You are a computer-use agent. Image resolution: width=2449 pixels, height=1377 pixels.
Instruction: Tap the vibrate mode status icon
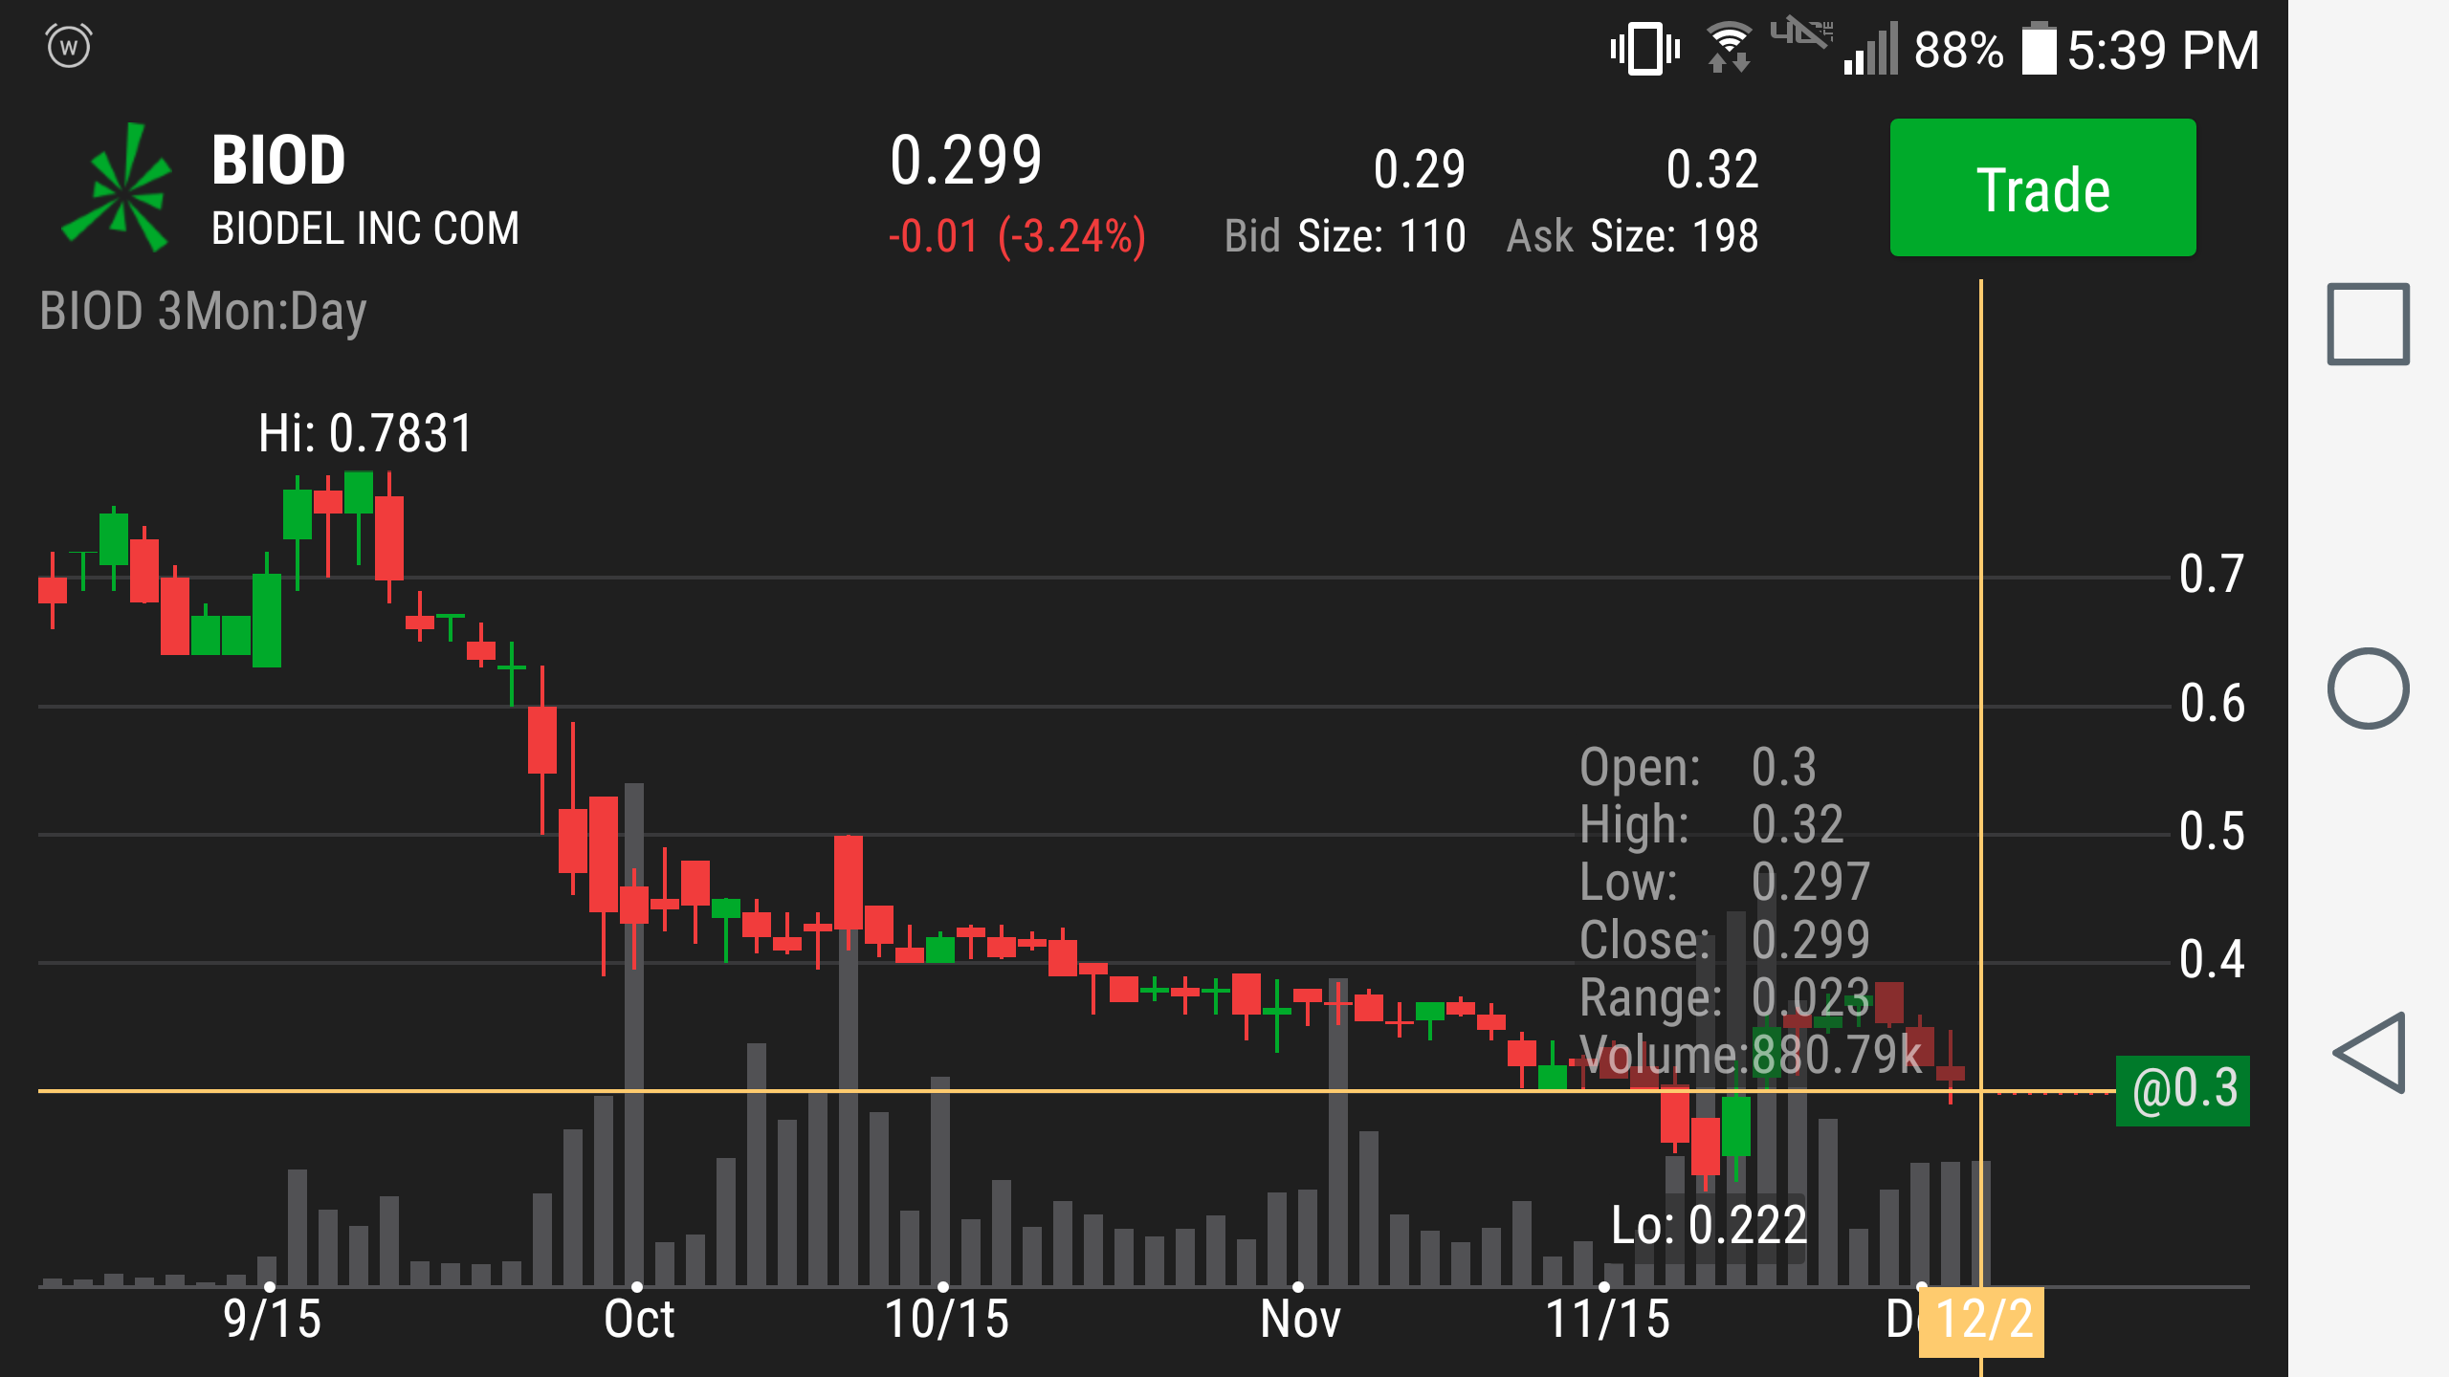pyautogui.click(x=1644, y=49)
